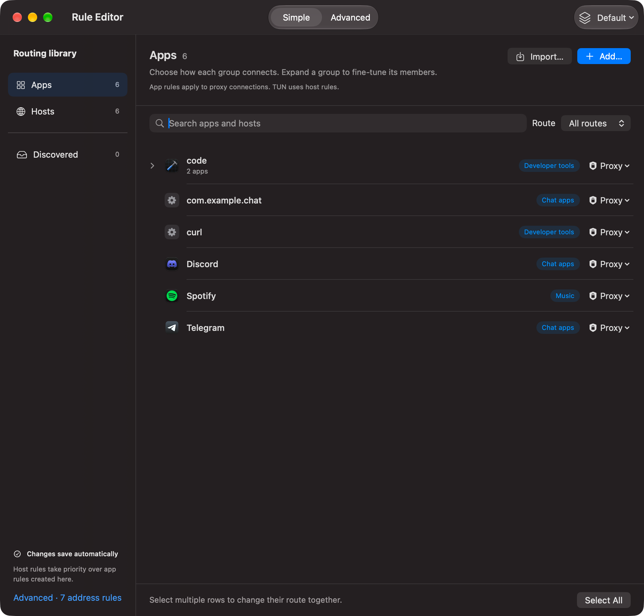Click the Chat apps tag on Telegram
644x616 pixels.
[x=558, y=328]
